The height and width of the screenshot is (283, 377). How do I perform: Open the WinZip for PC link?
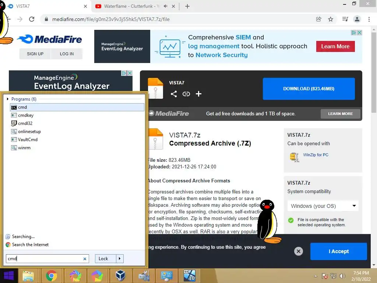point(316,155)
